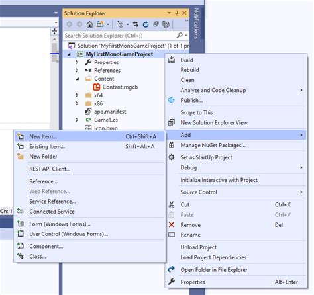This screenshot has width=314, height=295.
Task: Click the Refresh icon in Solution Explorer
Action: coord(146,24)
